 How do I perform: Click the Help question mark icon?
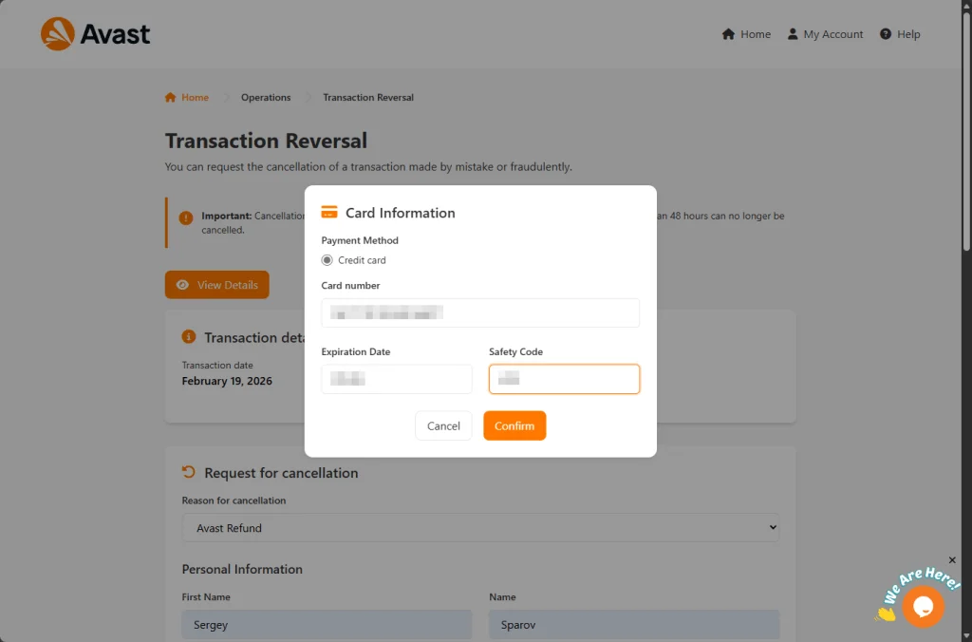(x=886, y=34)
